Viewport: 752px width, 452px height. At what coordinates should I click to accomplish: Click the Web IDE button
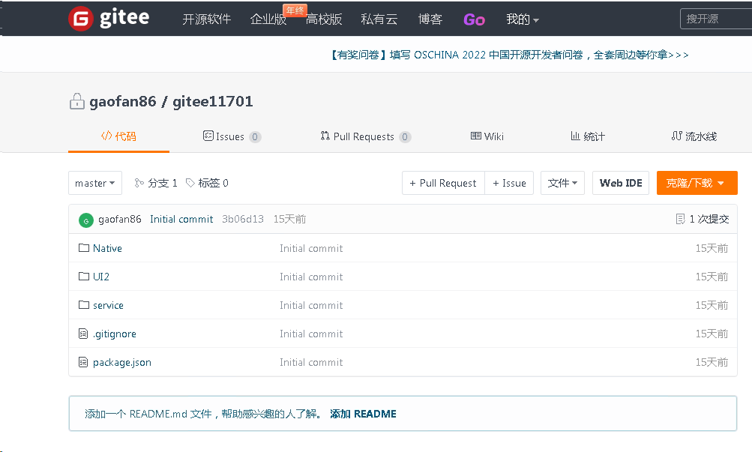pyautogui.click(x=621, y=183)
